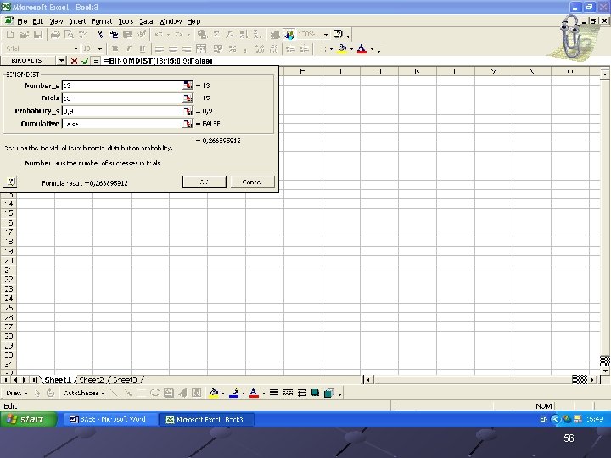Viewport: 611px width, 458px height.
Task: Click Line Color icon in Drawing toolbar
Action: click(x=233, y=393)
